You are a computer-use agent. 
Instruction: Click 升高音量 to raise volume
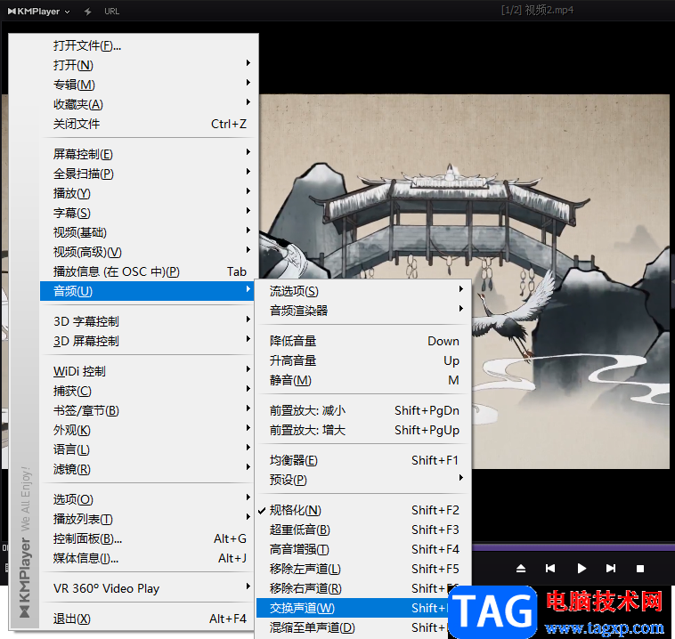364,360
